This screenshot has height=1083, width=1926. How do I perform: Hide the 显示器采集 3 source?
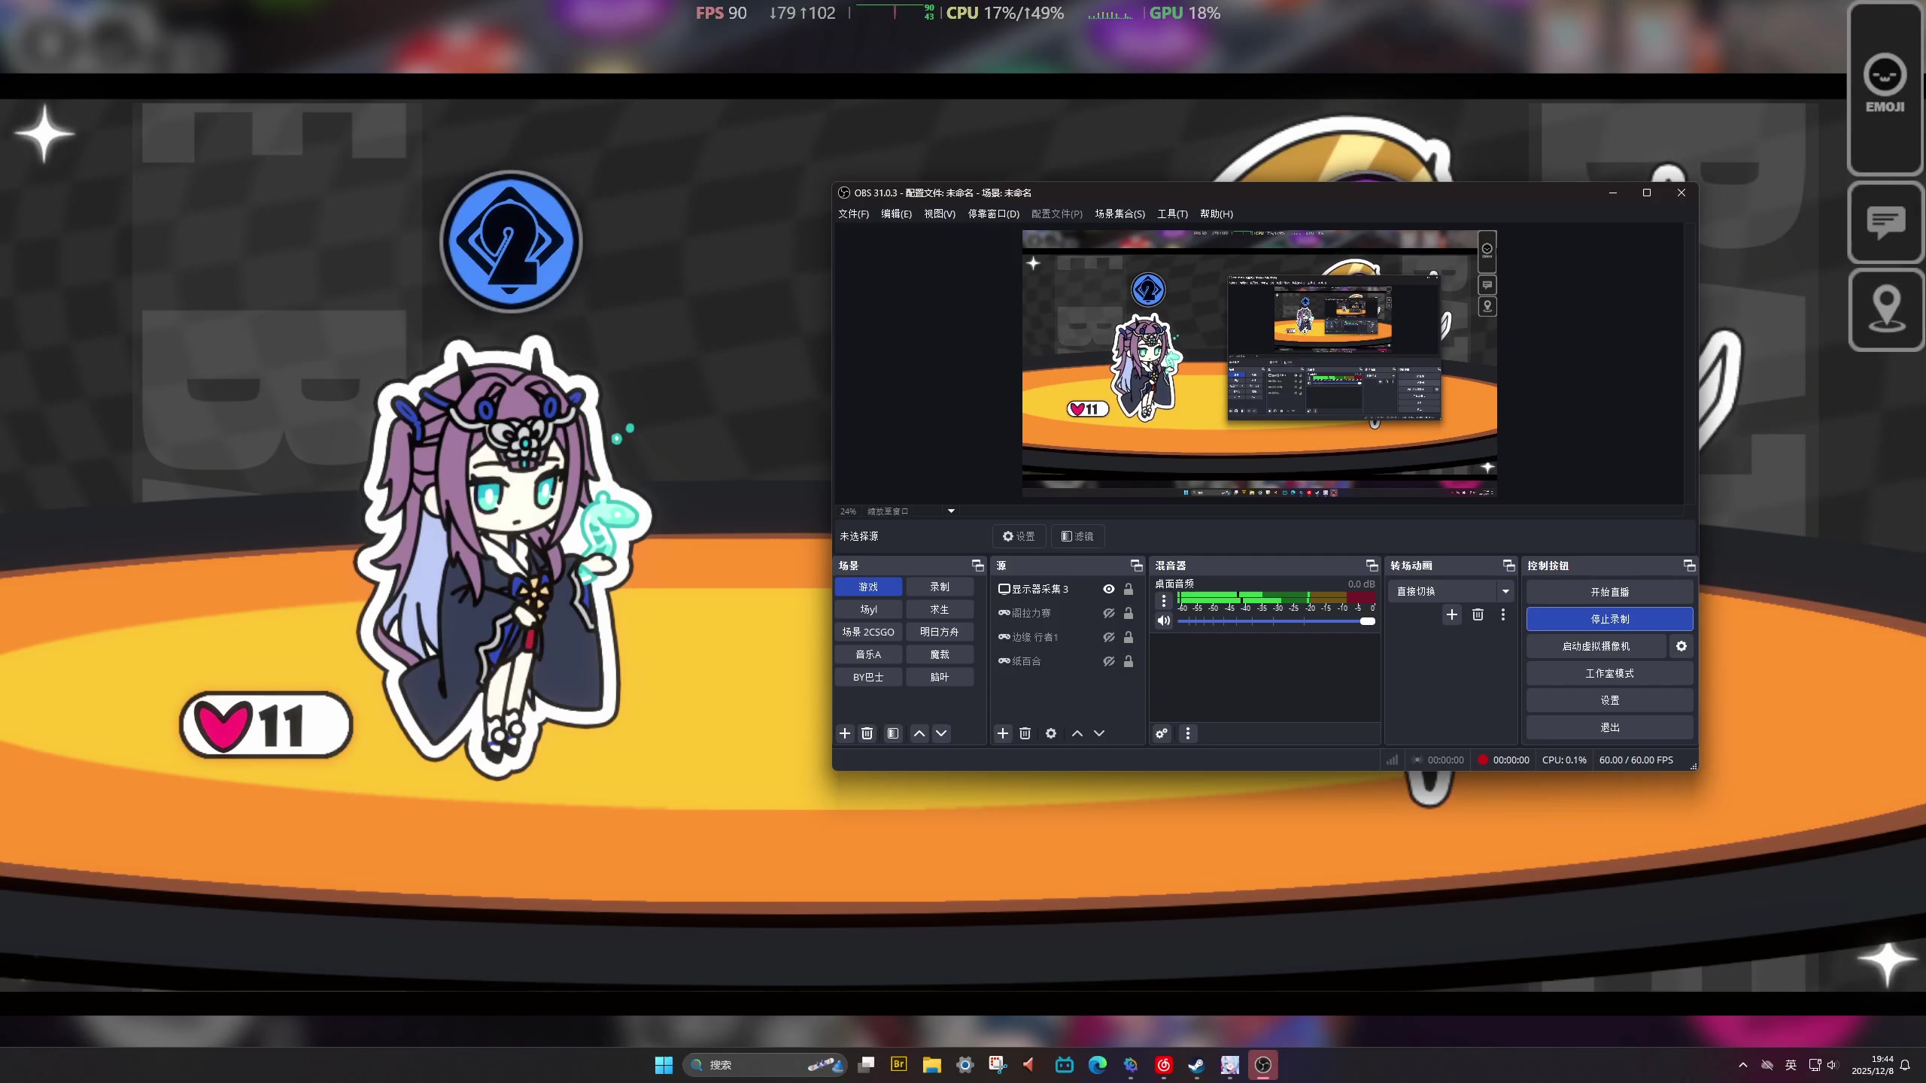coord(1109,589)
